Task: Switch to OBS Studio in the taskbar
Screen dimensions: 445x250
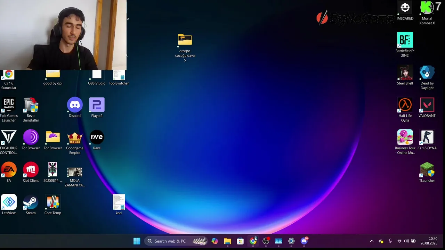Action: (x=266, y=241)
